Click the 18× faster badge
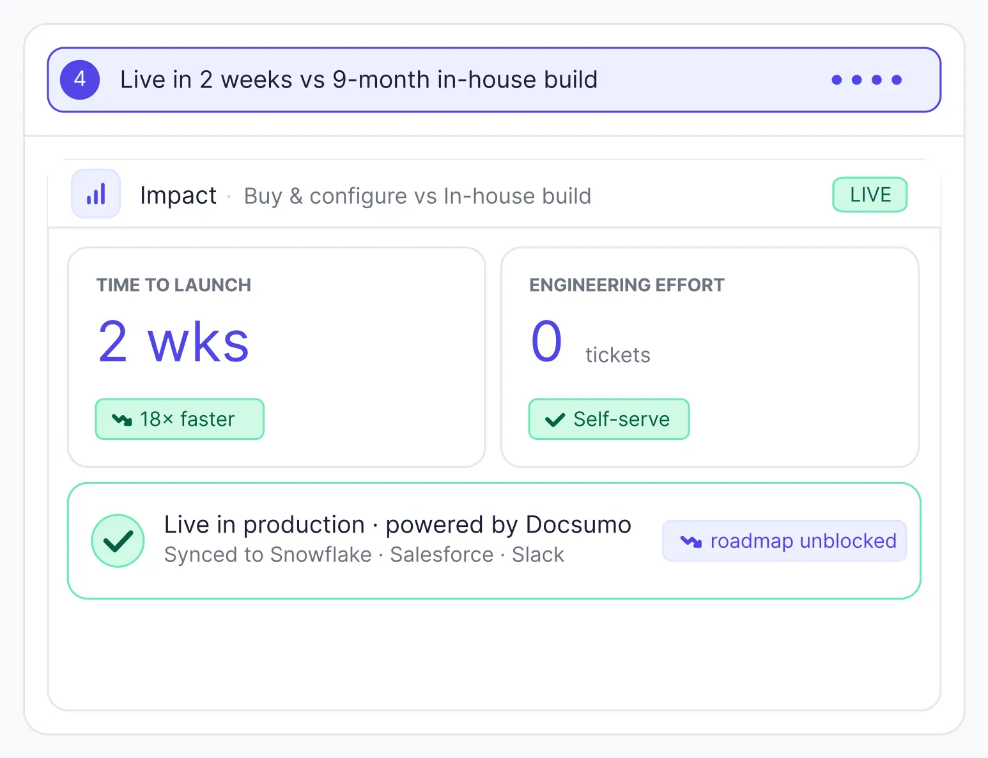The width and height of the screenshot is (988, 758). (x=180, y=419)
